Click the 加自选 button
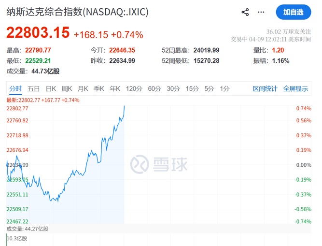The image size is (322, 246). [x=294, y=12]
